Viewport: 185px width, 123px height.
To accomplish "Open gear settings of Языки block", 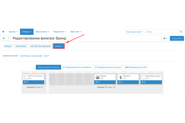I will click(x=96, y=82).
